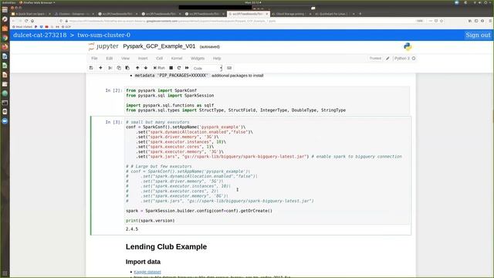Close the active Jupyter browser tab

click(267, 14)
